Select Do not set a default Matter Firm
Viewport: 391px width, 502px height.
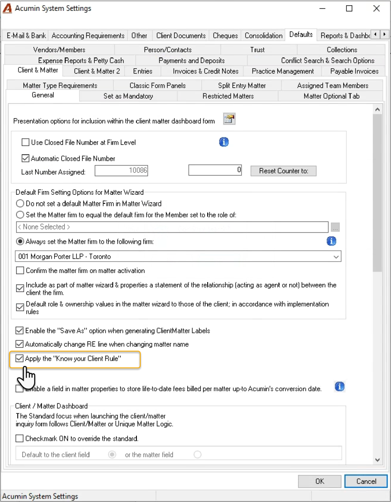coord(20,203)
